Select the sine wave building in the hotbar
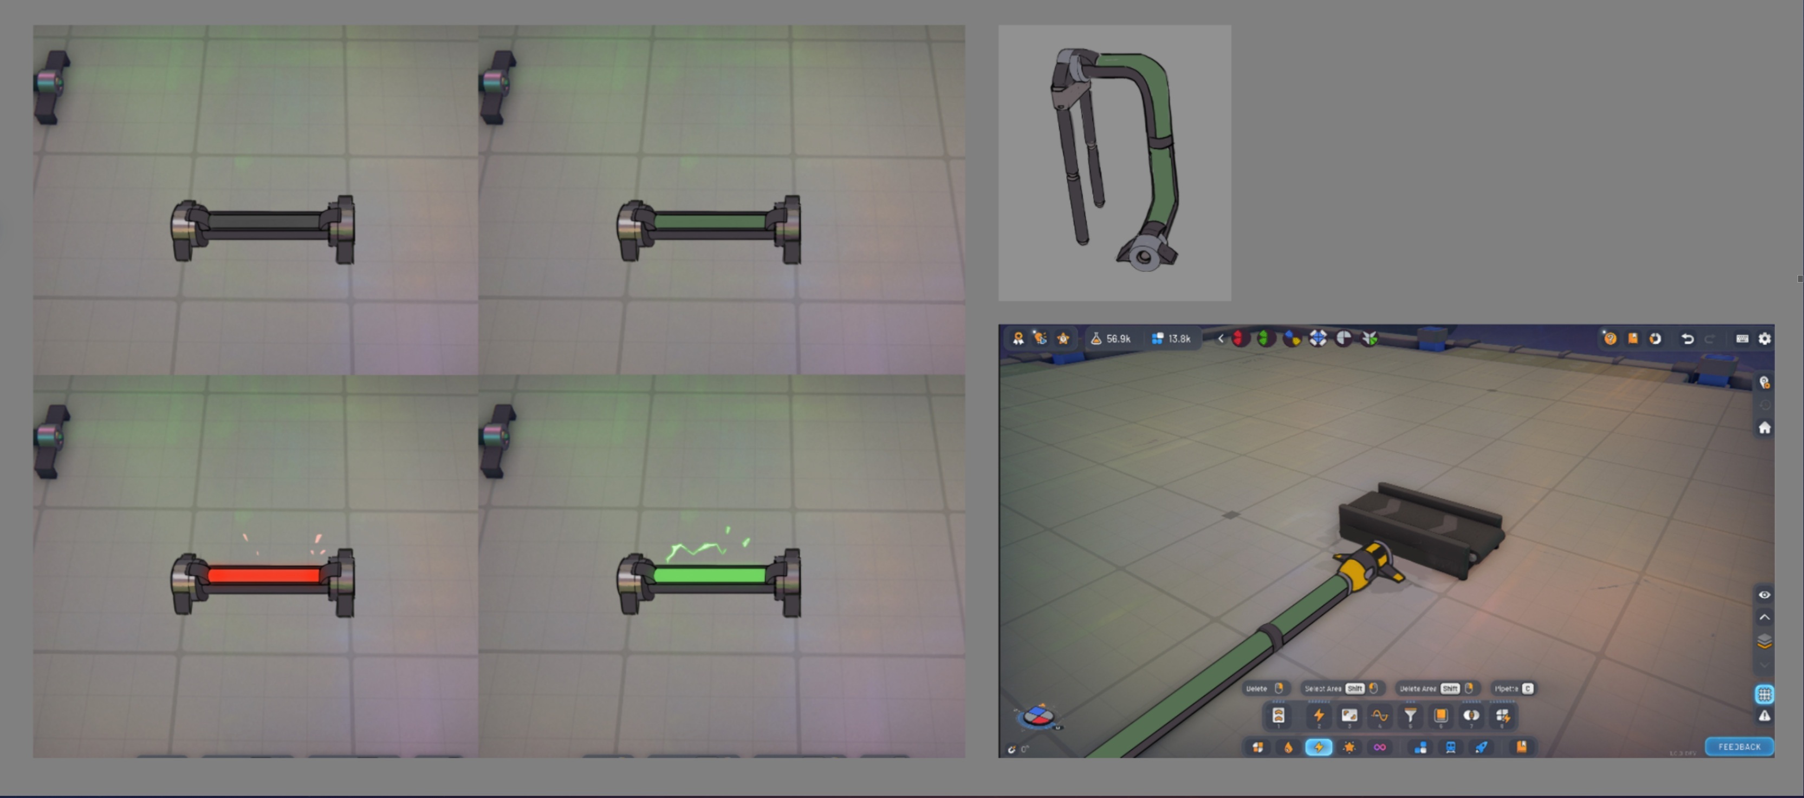 pyautogui.click(x=1380, y=715)
